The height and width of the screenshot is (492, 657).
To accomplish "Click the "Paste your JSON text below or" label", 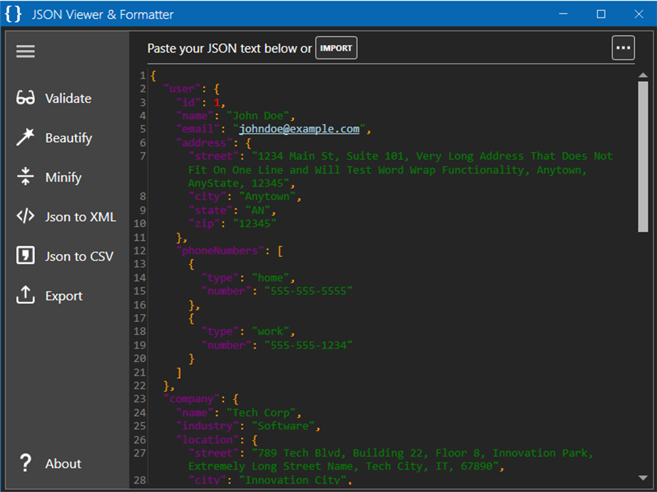I will click(230, 49).
